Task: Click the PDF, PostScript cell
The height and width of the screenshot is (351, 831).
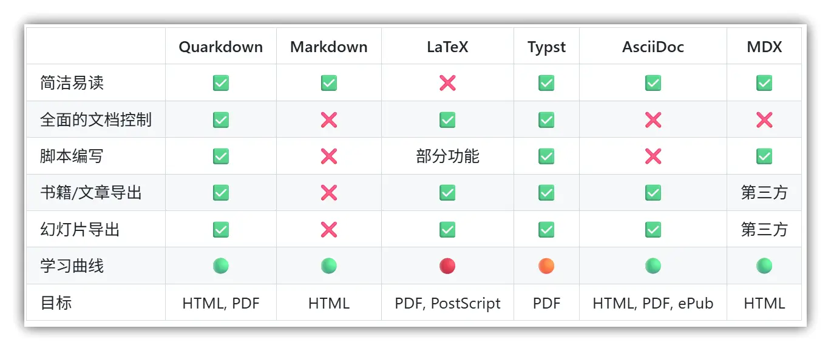Action: [447, 303]
